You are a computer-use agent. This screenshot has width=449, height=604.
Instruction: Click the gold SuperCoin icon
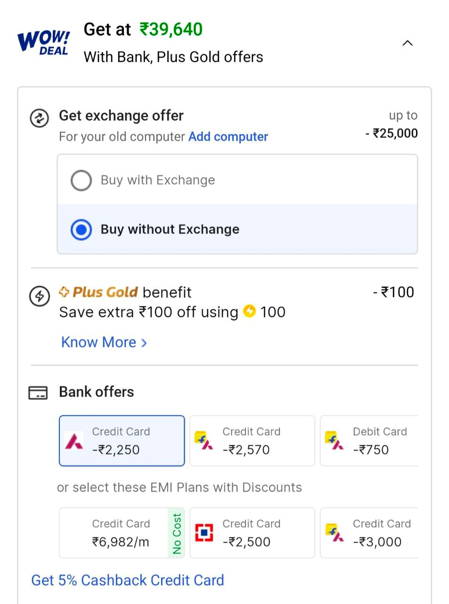coord(249,311)
